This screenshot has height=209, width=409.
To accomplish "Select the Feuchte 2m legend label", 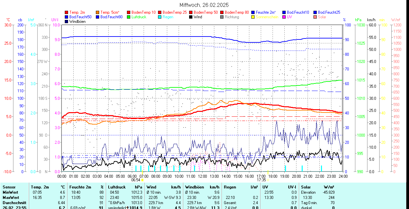I will [266, 12].
